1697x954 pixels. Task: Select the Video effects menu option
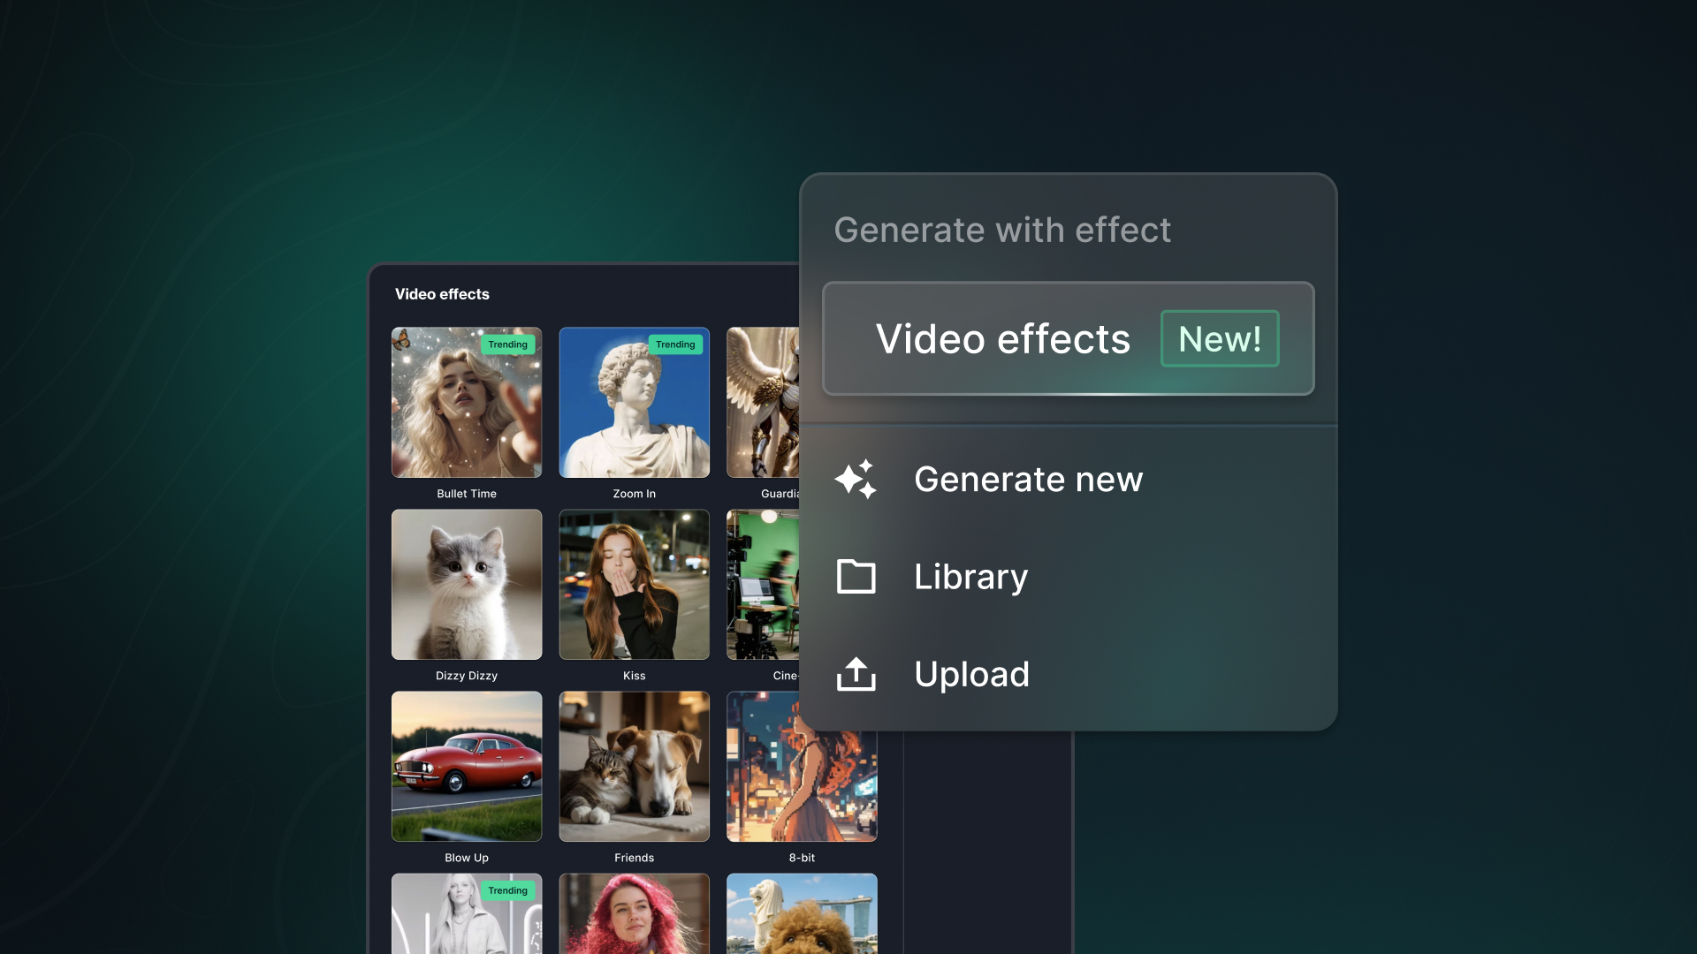coord(1002,339)
